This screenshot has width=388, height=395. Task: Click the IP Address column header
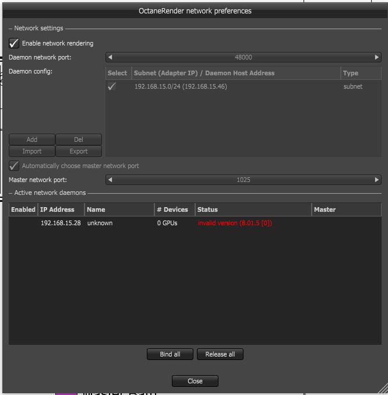[x=61, y=209]
